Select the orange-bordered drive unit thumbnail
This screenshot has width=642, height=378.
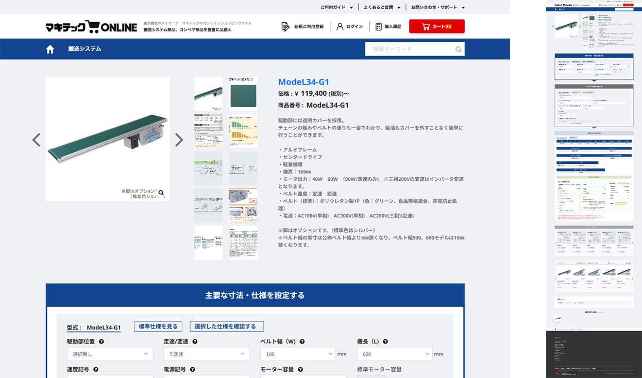243,205
